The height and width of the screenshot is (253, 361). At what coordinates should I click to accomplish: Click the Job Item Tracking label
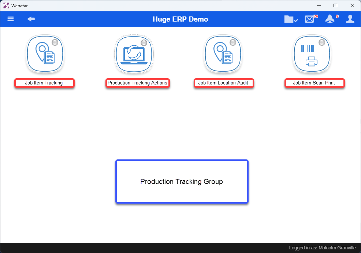point(44,83)
